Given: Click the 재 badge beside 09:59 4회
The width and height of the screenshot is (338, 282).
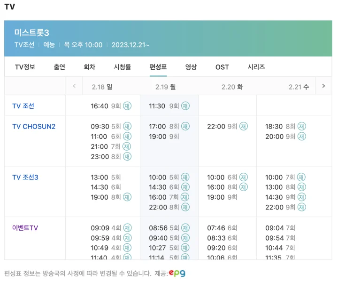Looking at the screenshot, I should pos(127,238).
